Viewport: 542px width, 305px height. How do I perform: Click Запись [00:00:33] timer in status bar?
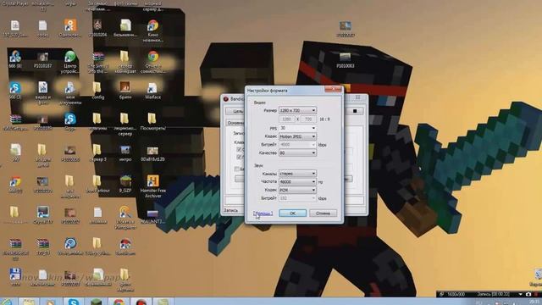click(x=493, y=294)
